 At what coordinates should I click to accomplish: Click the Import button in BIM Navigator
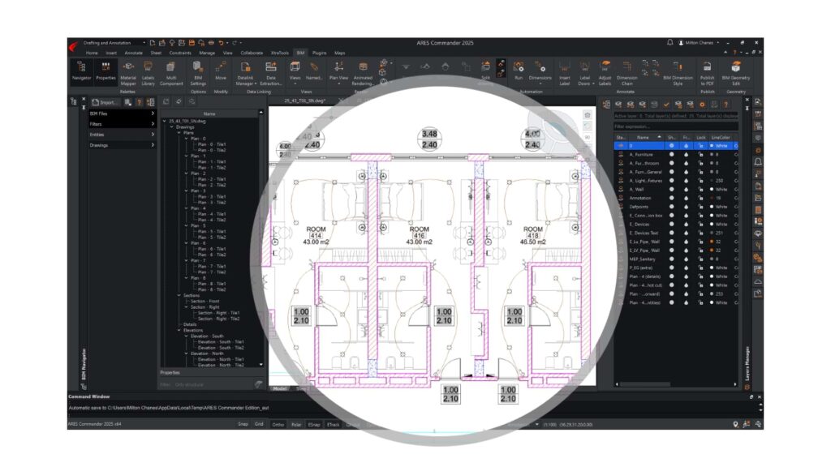pyautogui.click(x=106, y=102)
